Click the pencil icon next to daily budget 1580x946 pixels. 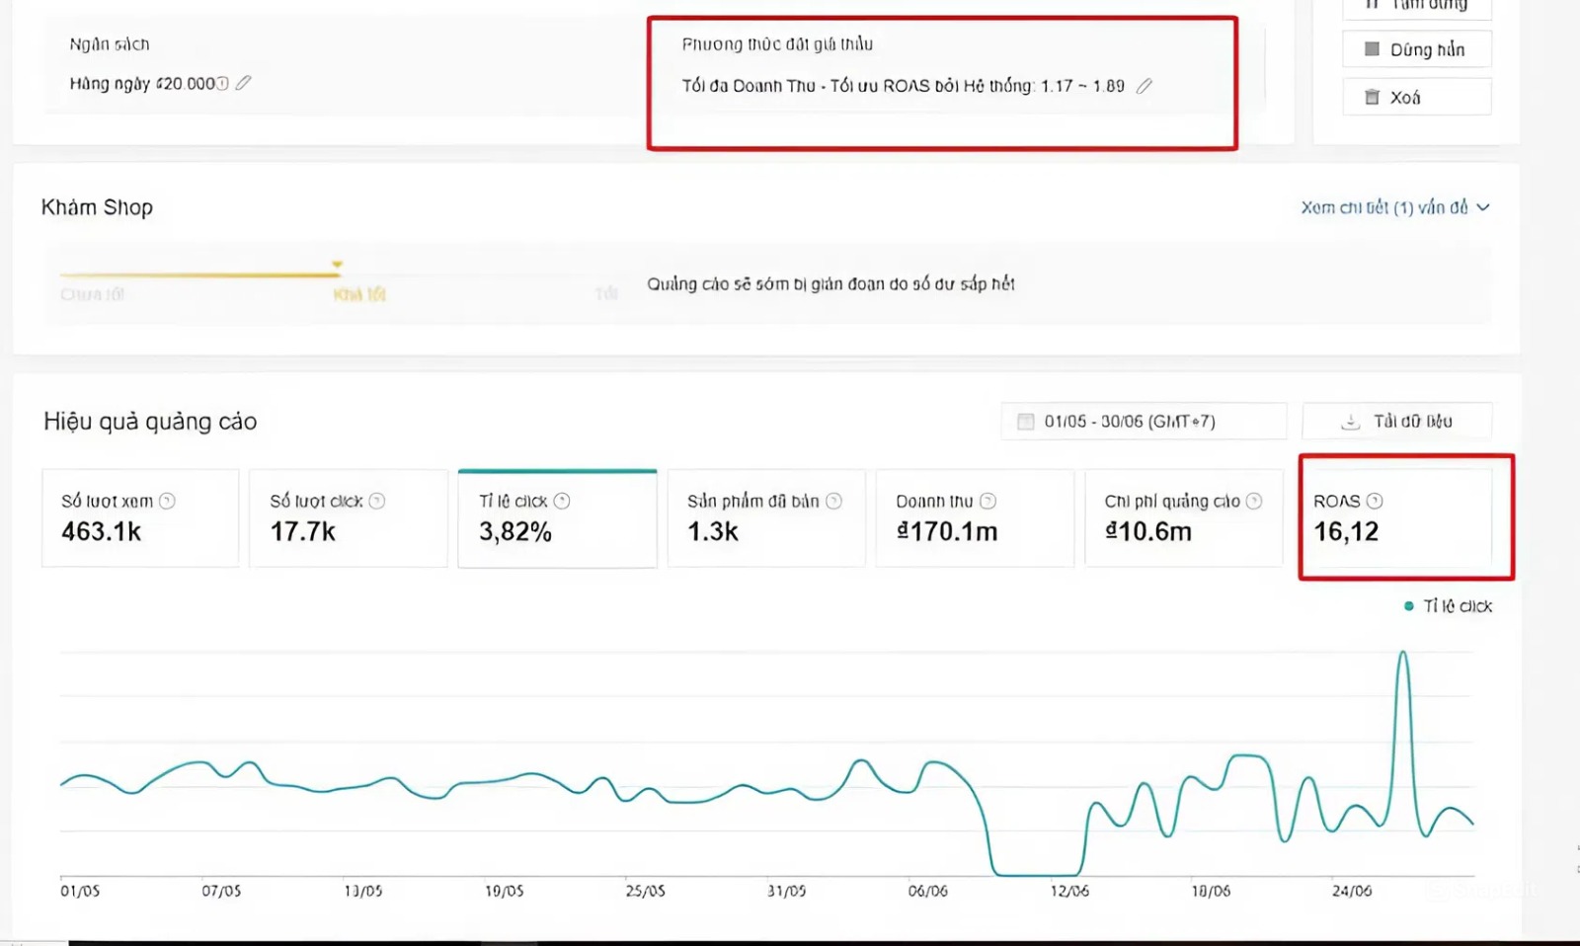coord(243,83)
